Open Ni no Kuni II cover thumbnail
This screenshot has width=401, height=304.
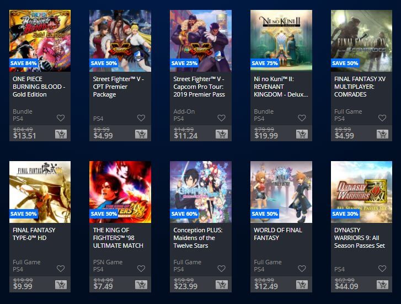pyautogui.click(x=281, y=41)
